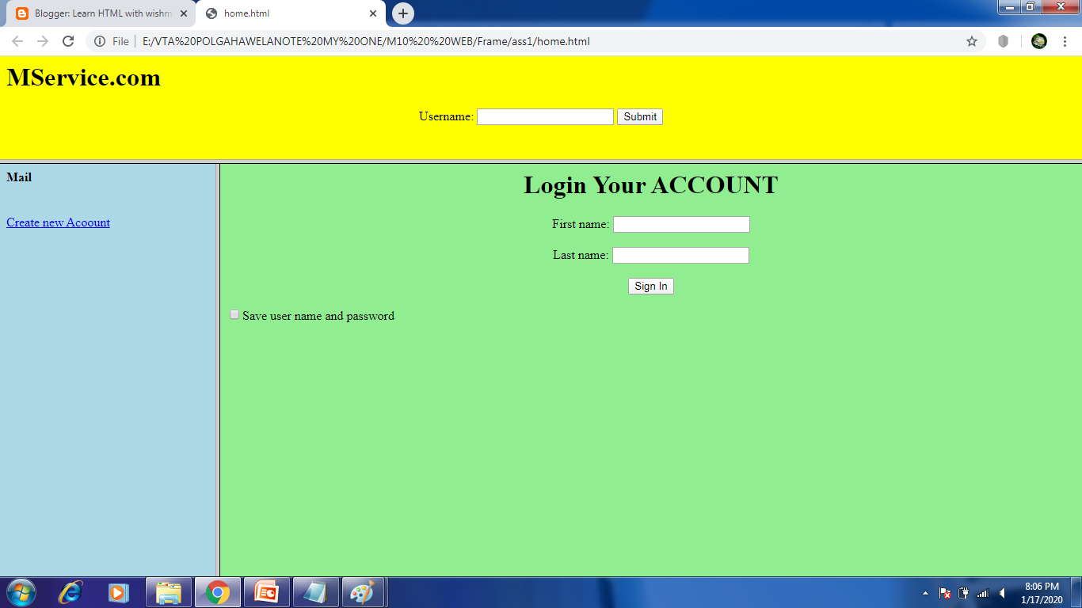The width and height of the screenshot is (1082, 608).
Task: Open PowerPoint from the taskbar
Action: click(267, 592)
